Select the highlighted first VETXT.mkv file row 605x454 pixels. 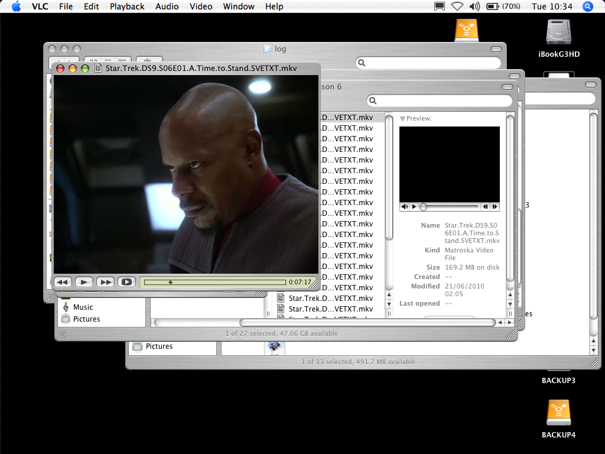coord(352,118)
